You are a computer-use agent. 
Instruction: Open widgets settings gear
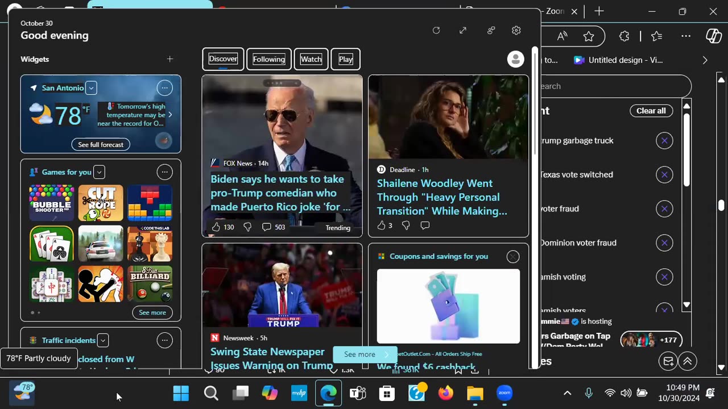[x=516, y=30]
